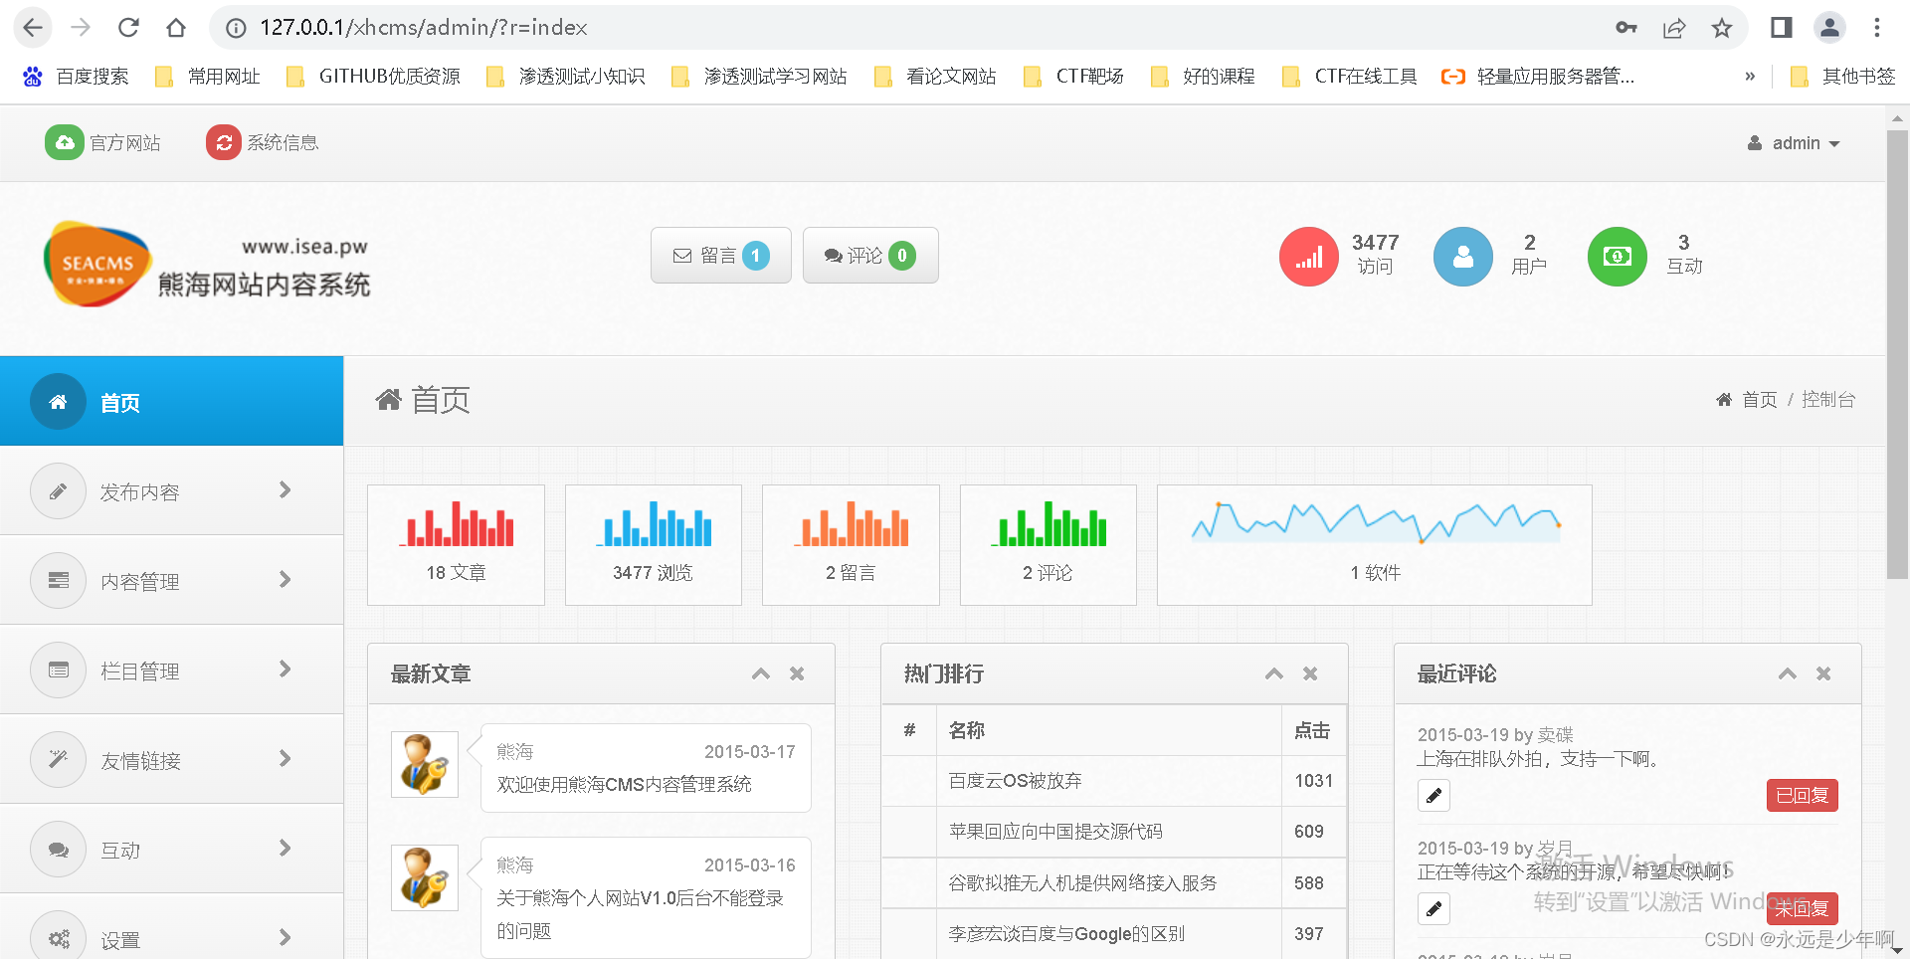Click author avatar for the 2015-03-17 article

[x=425, y=765]
